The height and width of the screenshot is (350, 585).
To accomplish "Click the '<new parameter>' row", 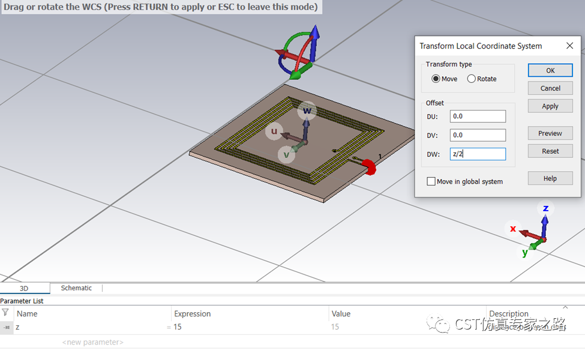I will [x=92, y=342].
